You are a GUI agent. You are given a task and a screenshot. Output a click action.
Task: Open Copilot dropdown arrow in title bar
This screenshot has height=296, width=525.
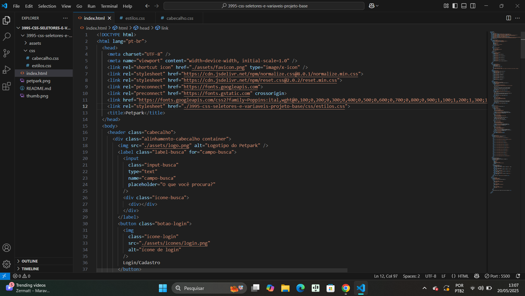[377, 6]
